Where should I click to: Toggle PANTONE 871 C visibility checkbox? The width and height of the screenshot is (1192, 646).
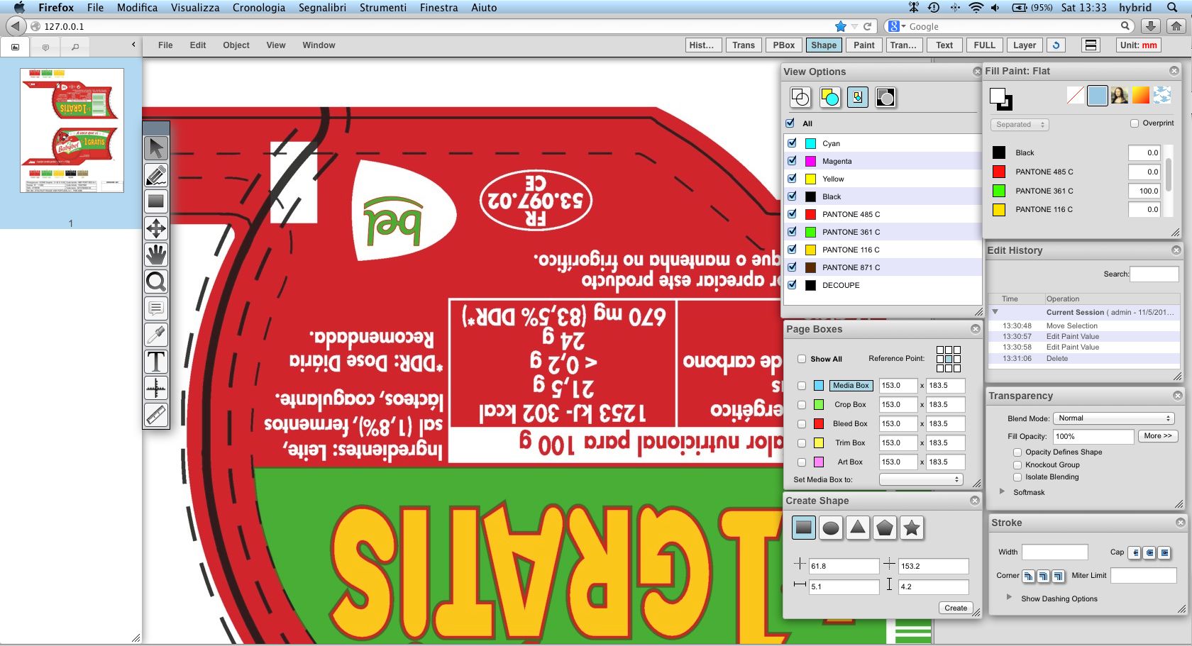pos(793,267)
